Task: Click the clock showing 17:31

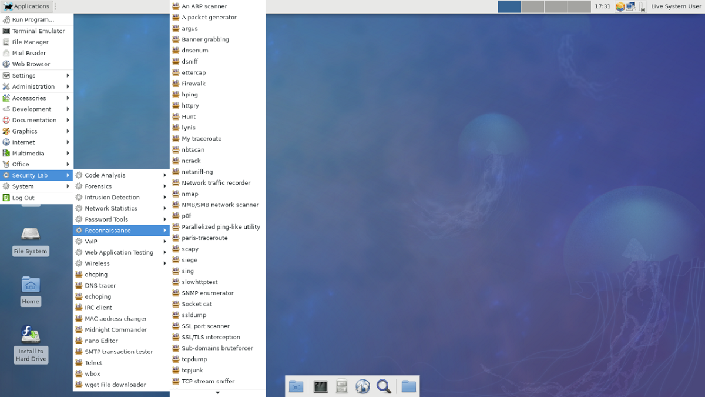Action: pyautogui.click(x=603, y=6)
